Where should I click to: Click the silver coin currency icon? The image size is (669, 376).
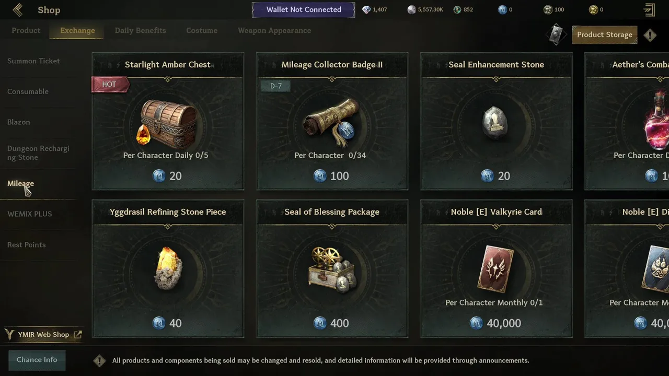point(412,10)
